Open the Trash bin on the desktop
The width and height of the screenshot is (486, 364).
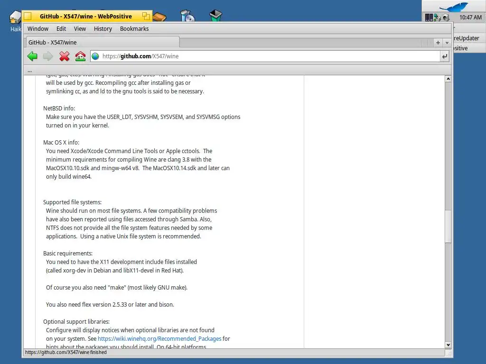click(x=215, y=16)
